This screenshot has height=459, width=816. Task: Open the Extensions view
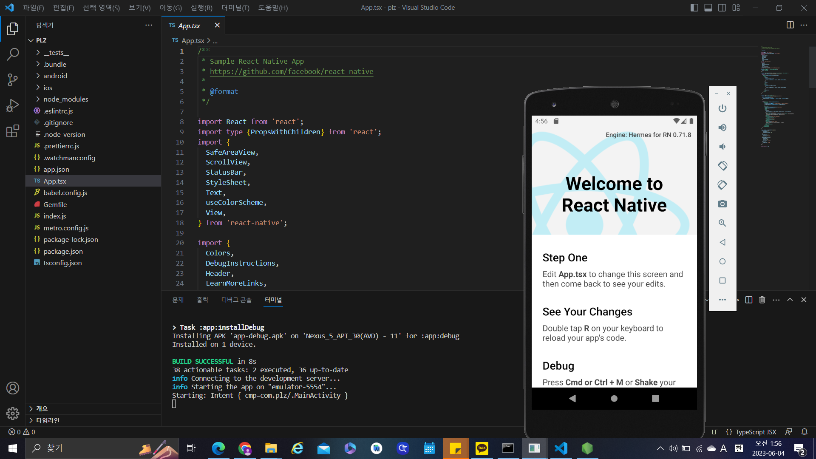tap(13, 131)
